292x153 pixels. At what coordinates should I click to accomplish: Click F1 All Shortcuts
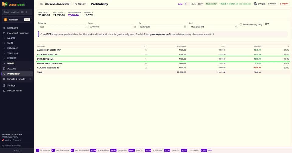click(43, 150)
